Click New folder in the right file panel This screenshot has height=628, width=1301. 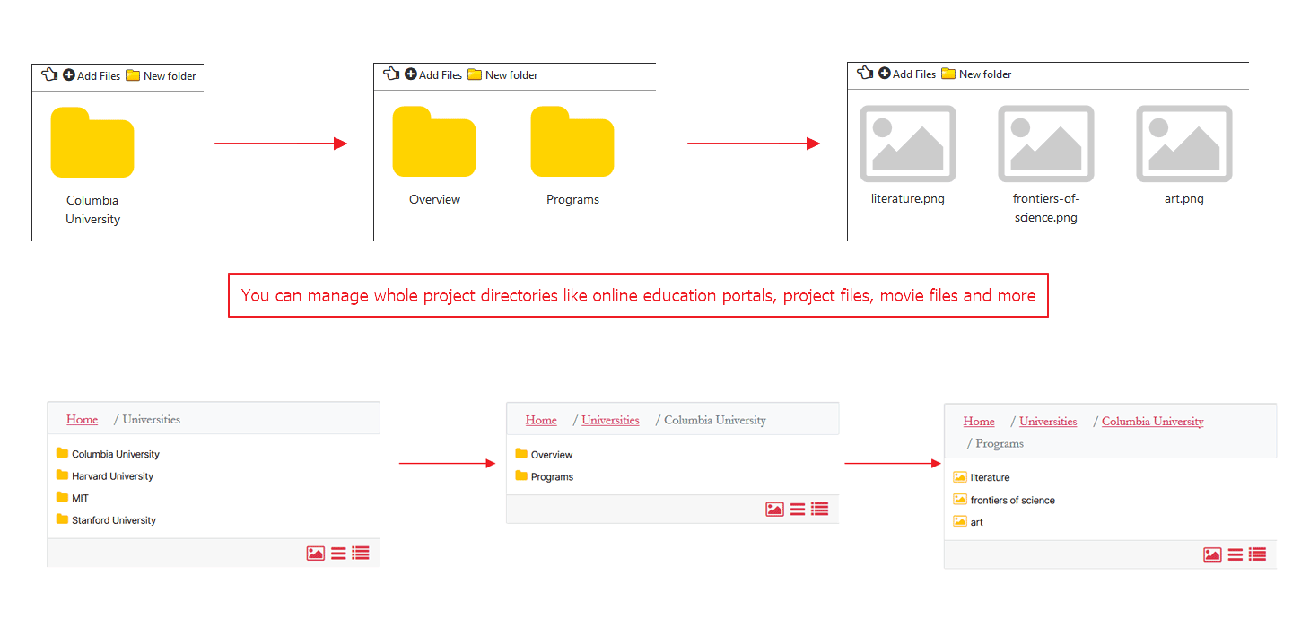(x=976, y=74)
